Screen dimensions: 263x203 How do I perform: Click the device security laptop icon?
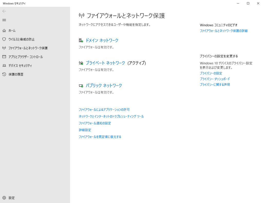click(x=4, y=66)
